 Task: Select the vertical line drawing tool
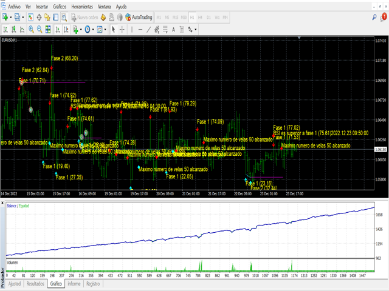coord(132,30)
